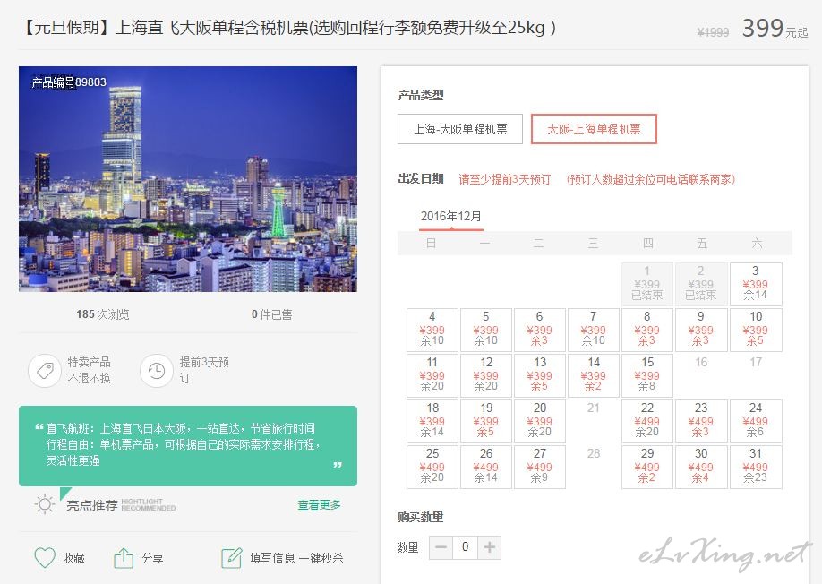This screenshot has height=584, width=822.
Task: Click the Osaka skyline product image
Action: [x=188, y=179]
